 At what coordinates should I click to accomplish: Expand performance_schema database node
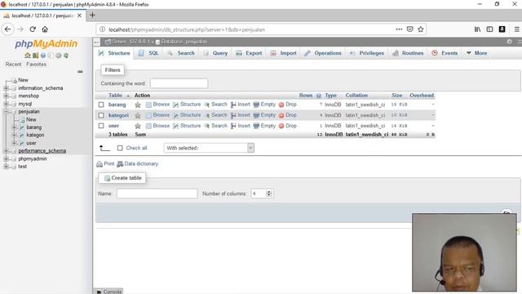point(6,150)
